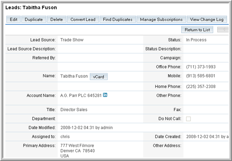Select the name value Tabitha Fuson

coord(74,76)
